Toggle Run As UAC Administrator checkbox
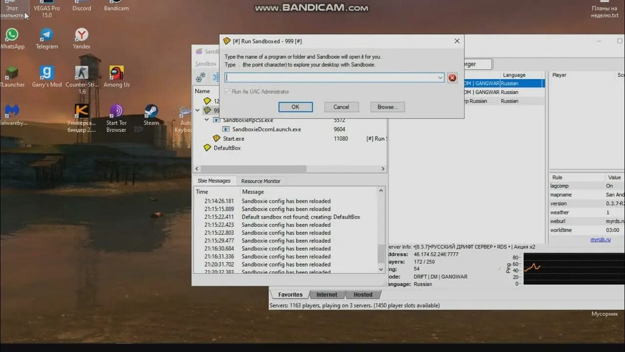The image size is (625, 352). pos(227,91)
